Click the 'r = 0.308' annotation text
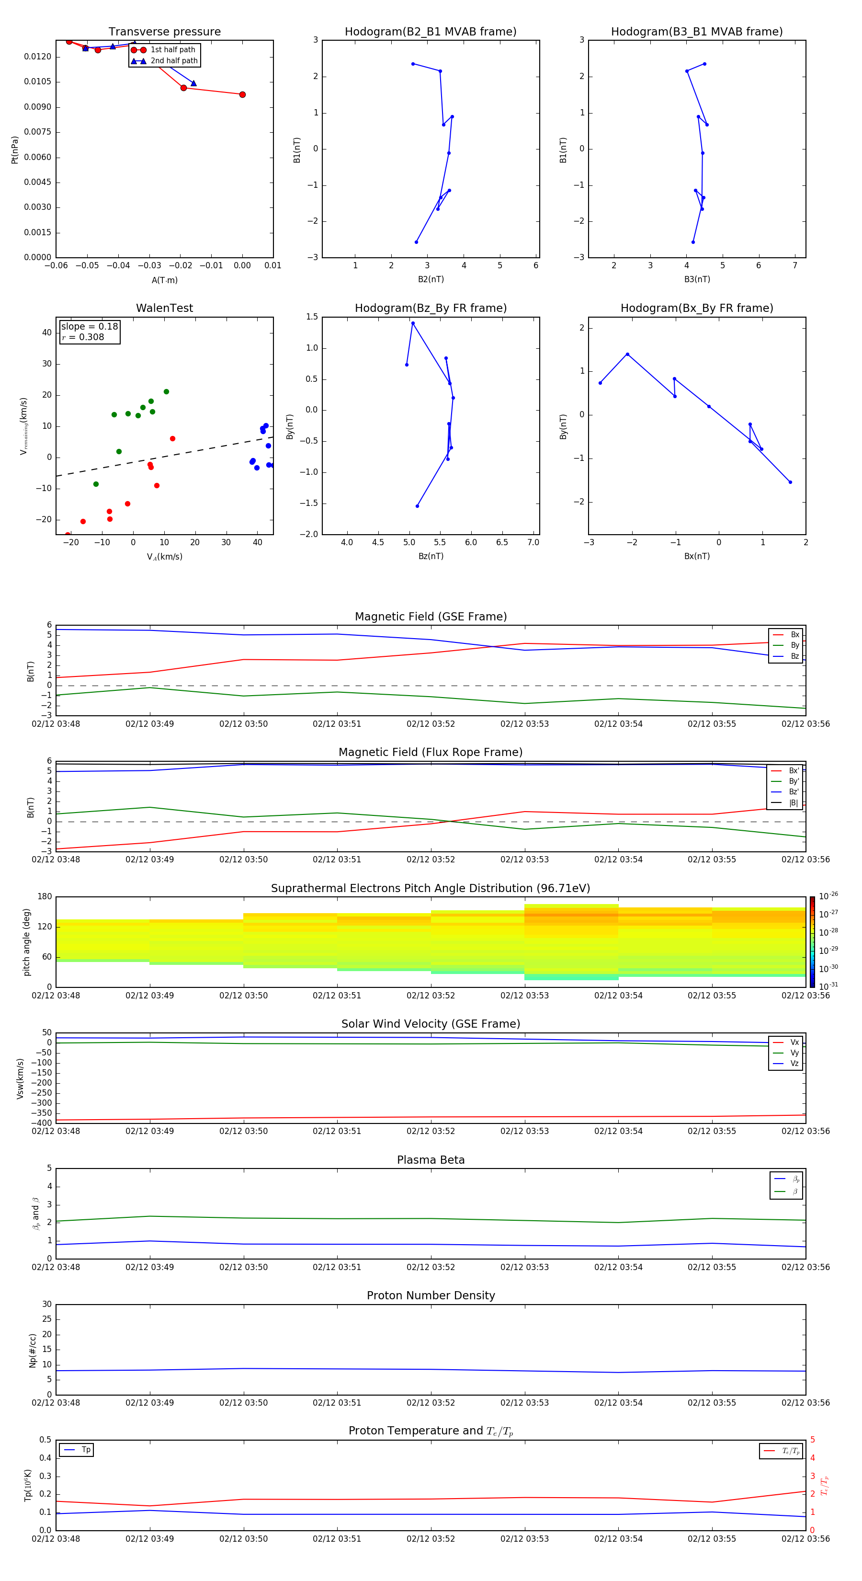The width and height of the screenshot is (862, 1581). [x=83, y=337]
